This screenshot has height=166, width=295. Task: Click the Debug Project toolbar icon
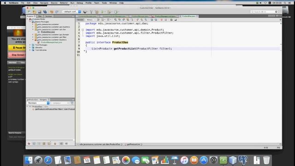point(109,12)
